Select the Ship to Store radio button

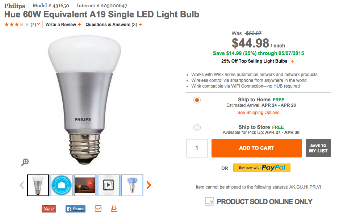tap(197, 127)
